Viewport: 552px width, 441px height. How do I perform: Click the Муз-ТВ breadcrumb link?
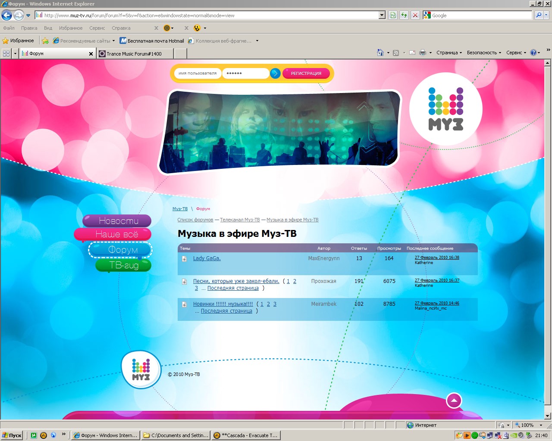coord(180,209)
